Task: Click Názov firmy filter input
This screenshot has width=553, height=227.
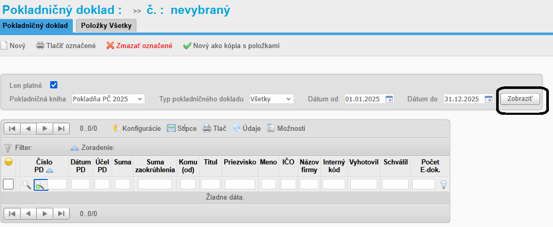Action: tap(309, 184)
